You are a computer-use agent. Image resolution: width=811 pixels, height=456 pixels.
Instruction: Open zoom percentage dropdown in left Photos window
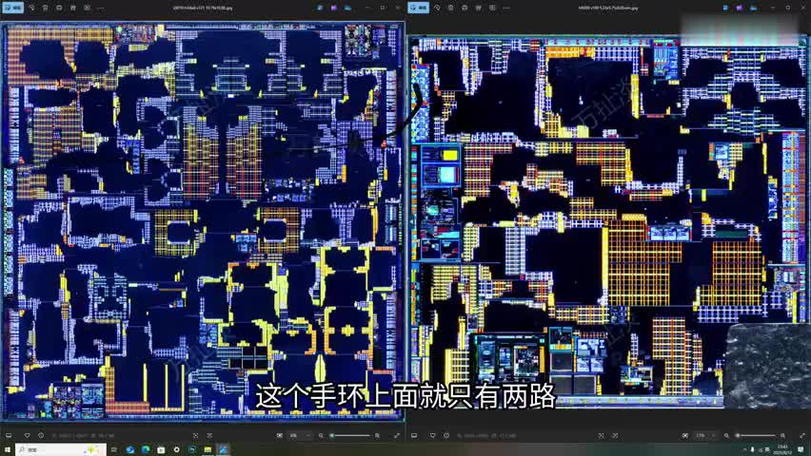click(x=301, y=435)
